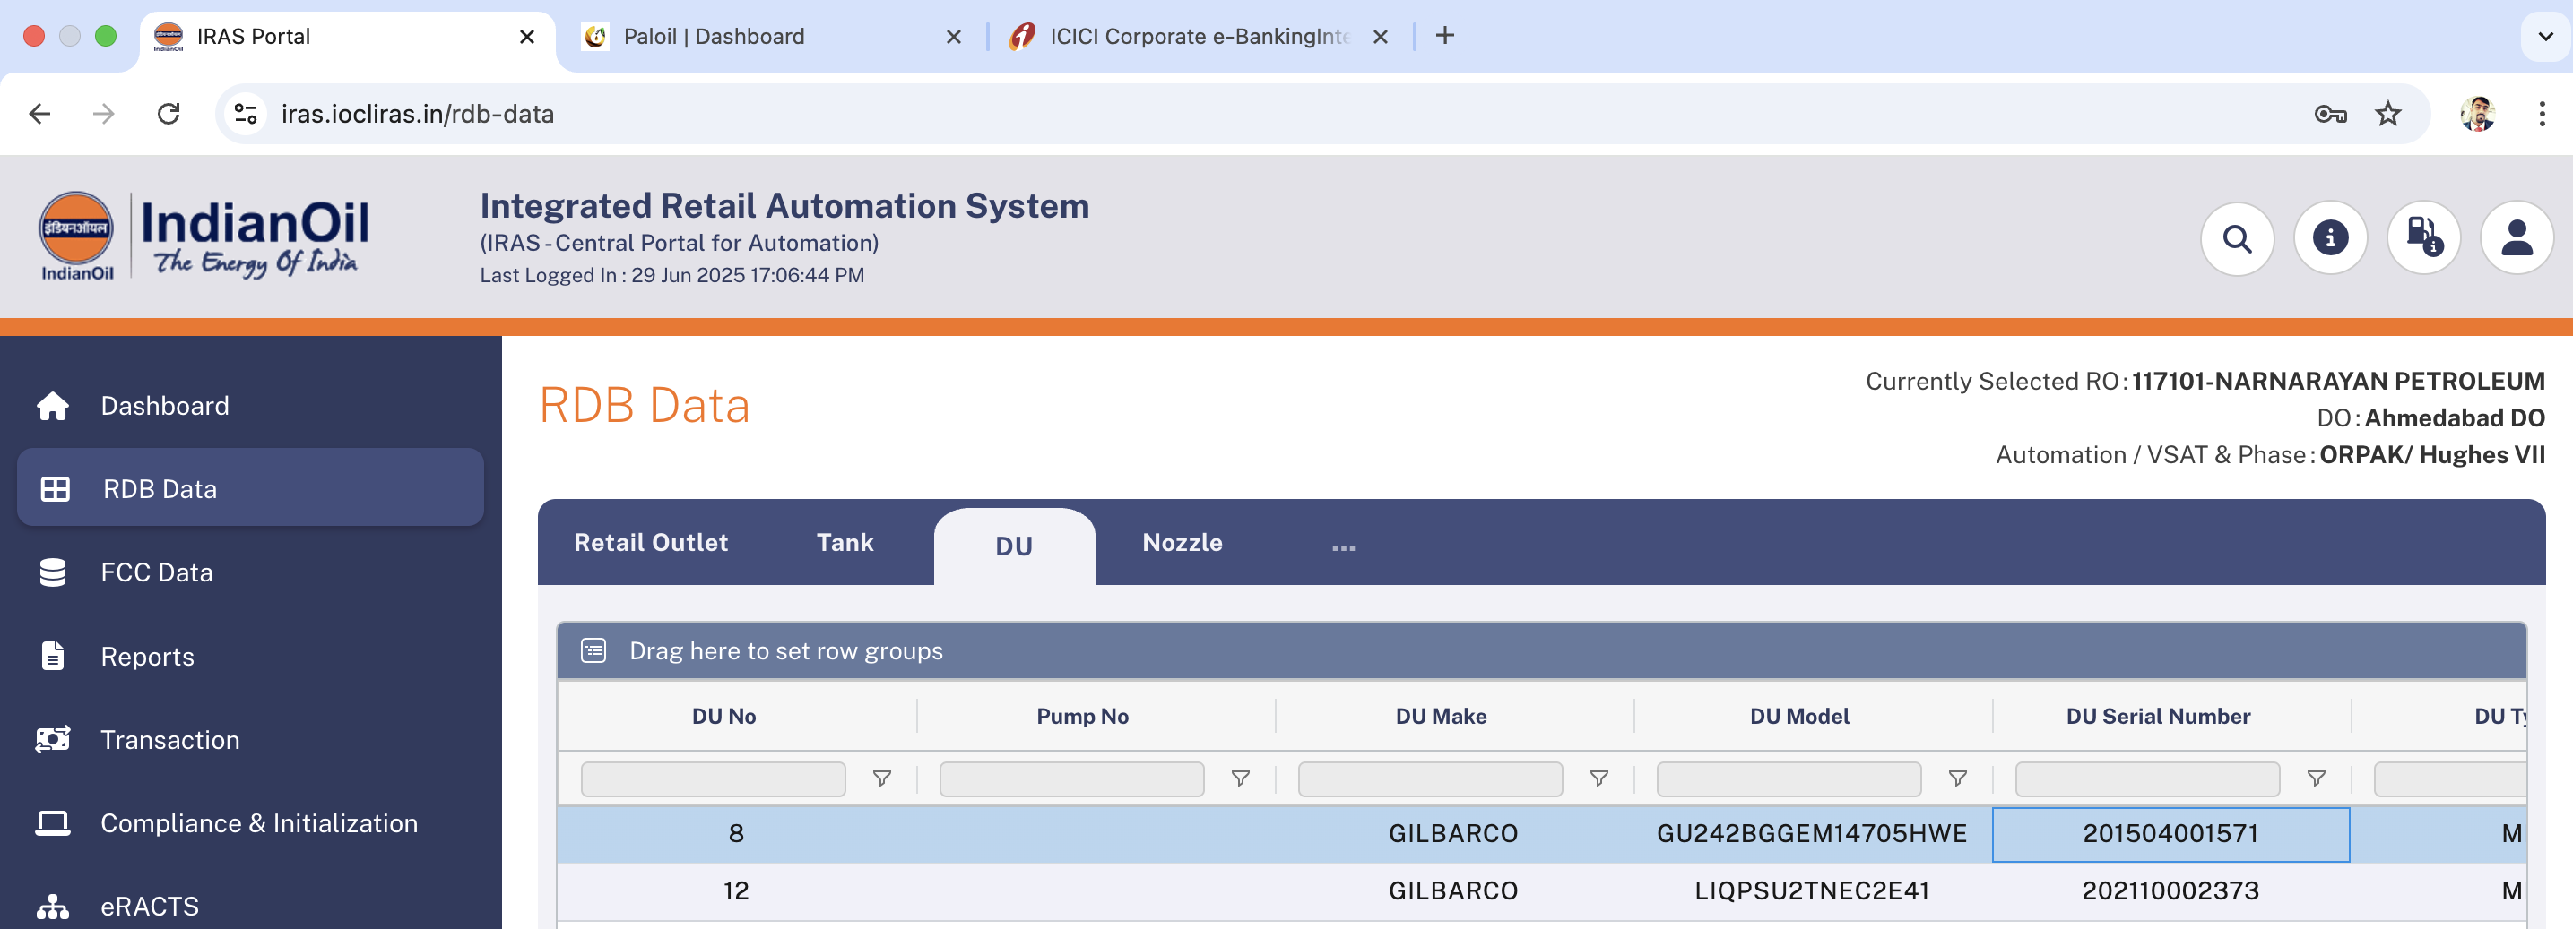The height and width of the screenshot is (929, 2573).
Task: Open the user profile icon in header
Action: [x=2515, y=238]
